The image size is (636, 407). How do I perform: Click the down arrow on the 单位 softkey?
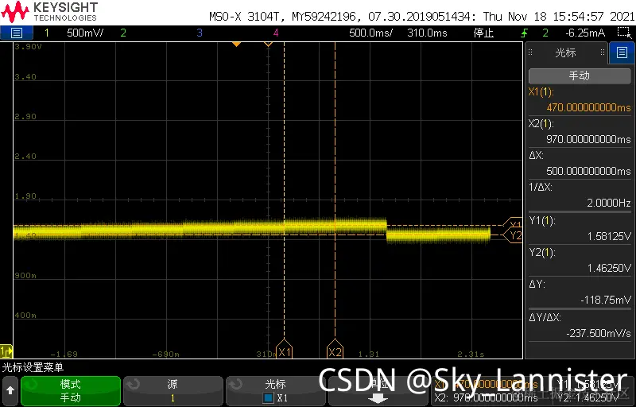(x=378, y=399)
